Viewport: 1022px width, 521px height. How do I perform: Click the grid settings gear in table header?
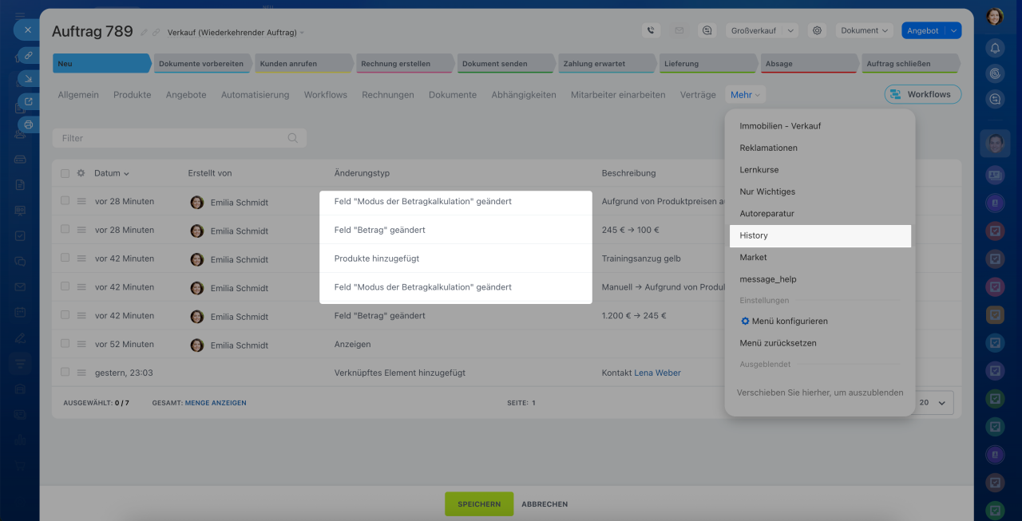(x=81, y=173)
